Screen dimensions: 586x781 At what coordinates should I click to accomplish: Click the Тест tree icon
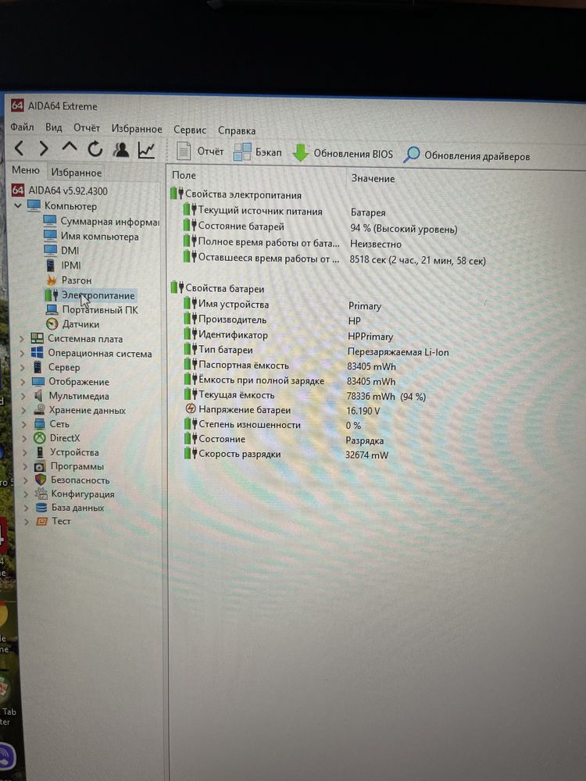click(x=42, y=521)
